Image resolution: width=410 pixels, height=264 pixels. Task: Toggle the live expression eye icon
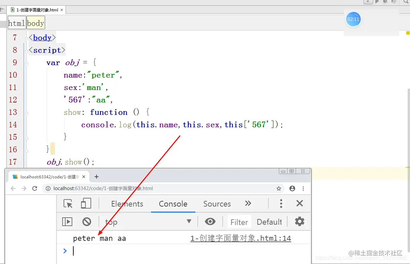point(210,221)
